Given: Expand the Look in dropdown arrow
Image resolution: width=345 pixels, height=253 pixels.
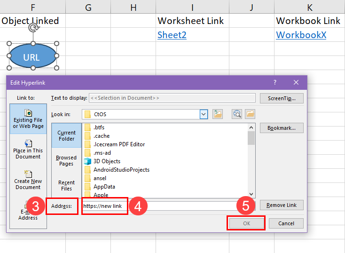Looking at the screenshot, I should [x=204, y=114].
